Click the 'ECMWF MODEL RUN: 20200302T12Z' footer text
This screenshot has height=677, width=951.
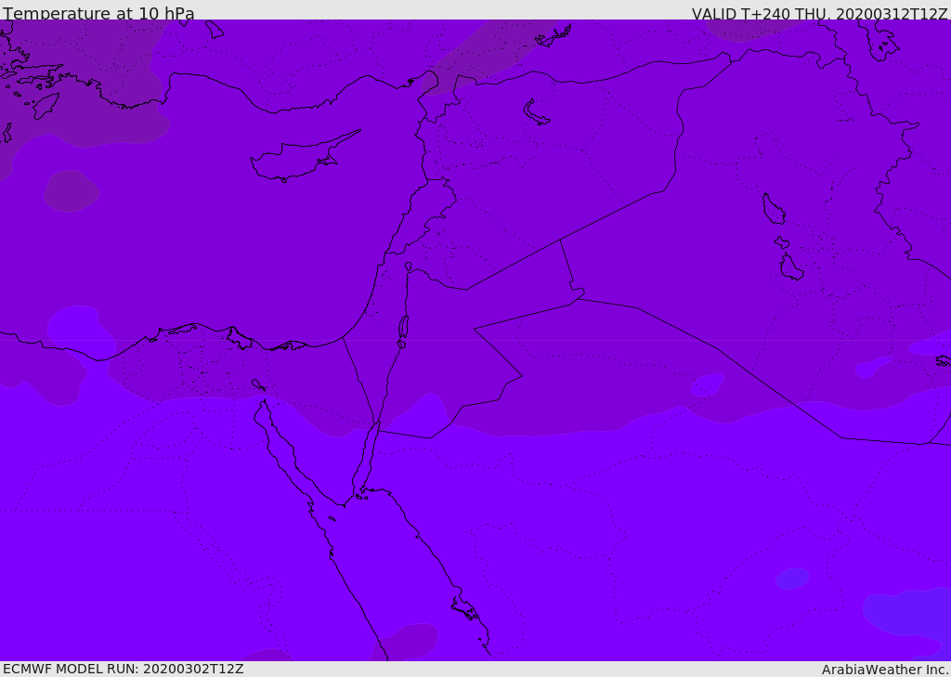pyautogui.click(x=124, y=670)
